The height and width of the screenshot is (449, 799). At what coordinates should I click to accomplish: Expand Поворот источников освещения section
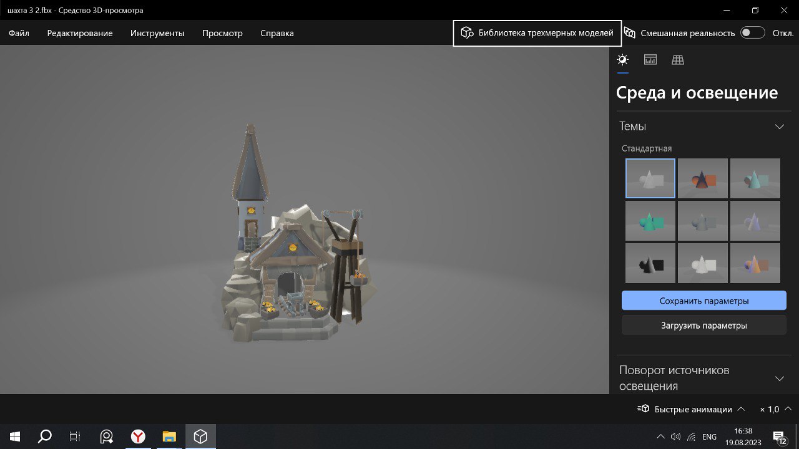point(780,378)
